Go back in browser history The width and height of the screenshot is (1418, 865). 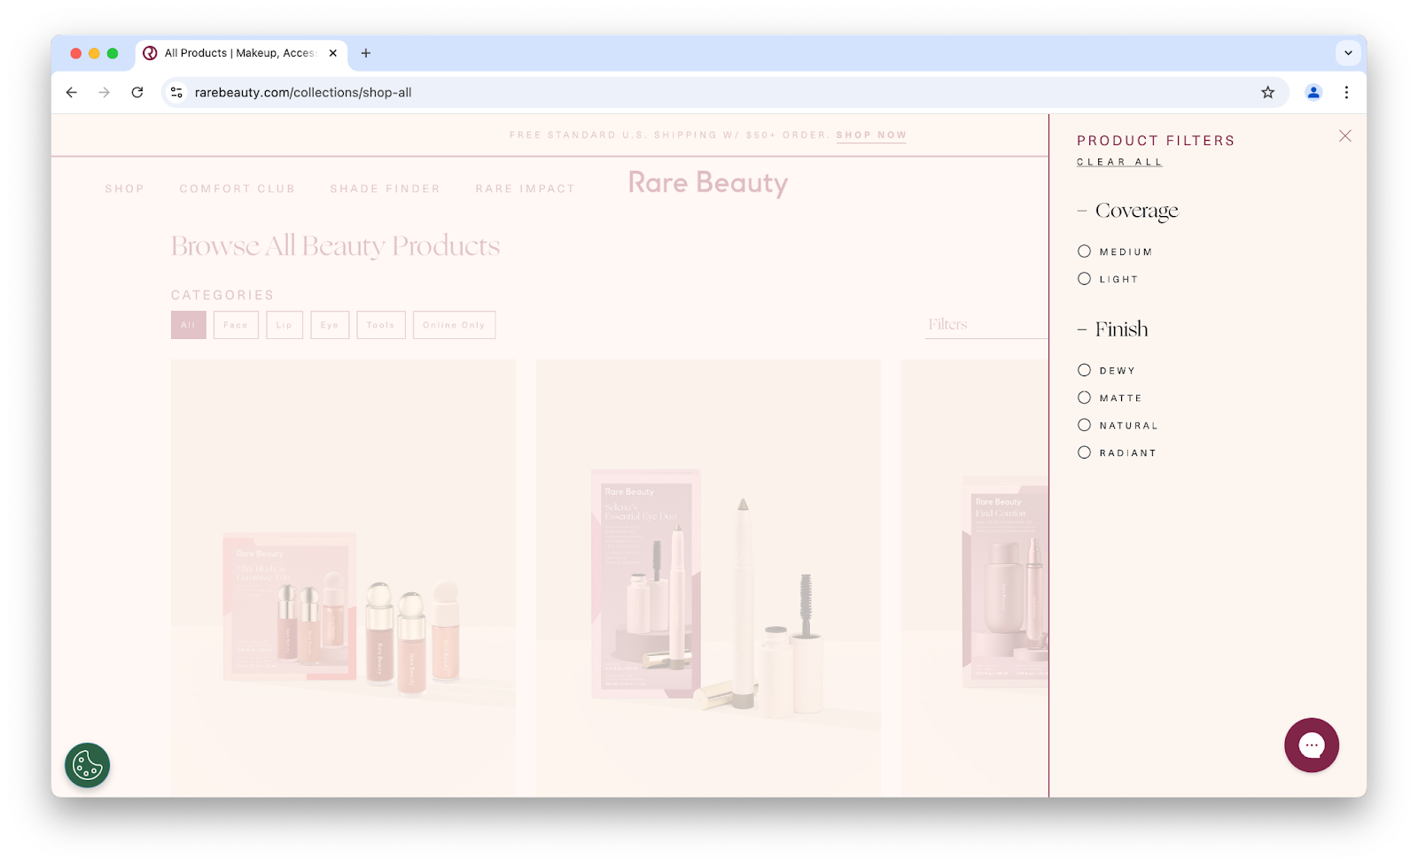tap(72, 92)
